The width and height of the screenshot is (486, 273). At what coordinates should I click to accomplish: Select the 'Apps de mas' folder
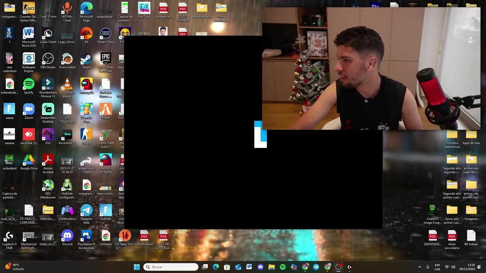tap(471, 137)
